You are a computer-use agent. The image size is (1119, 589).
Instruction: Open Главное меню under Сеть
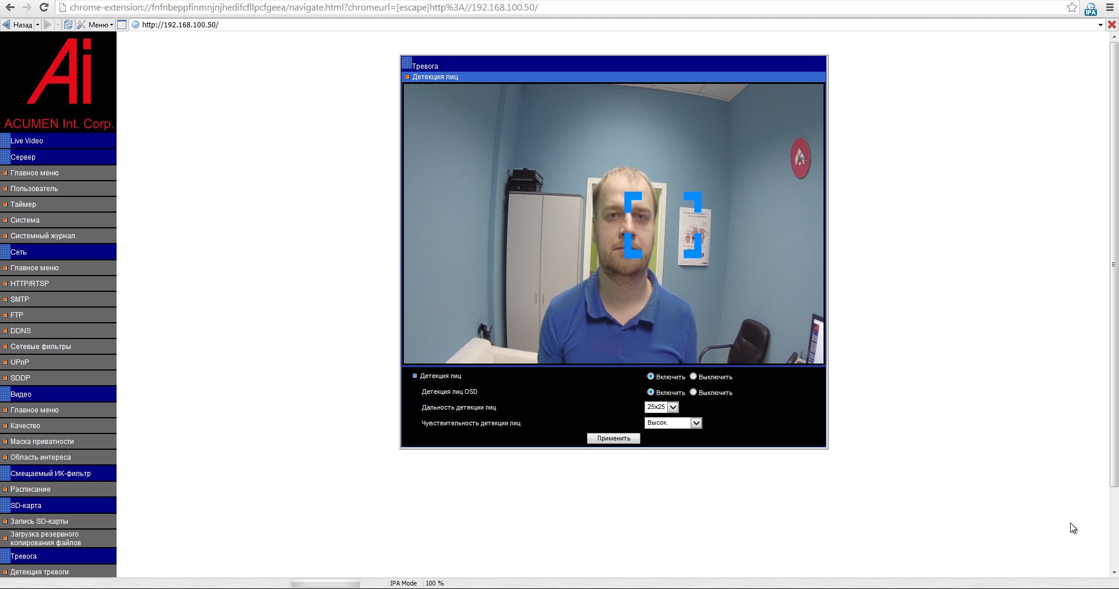(x=58, y=268)
